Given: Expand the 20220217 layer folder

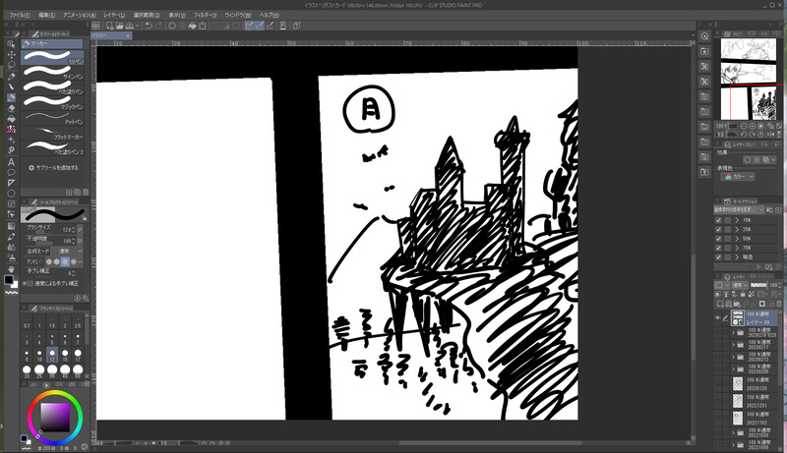Looking at the screenshot, I should point(733,344).
